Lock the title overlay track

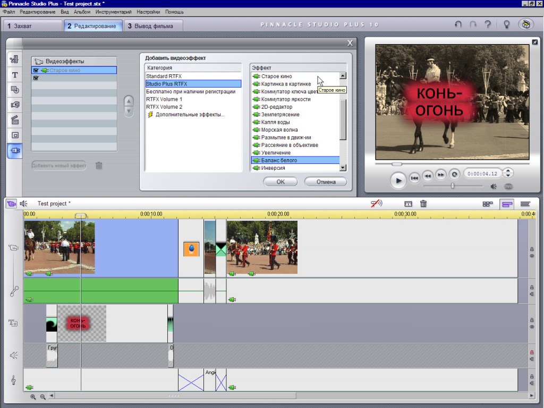531,320
